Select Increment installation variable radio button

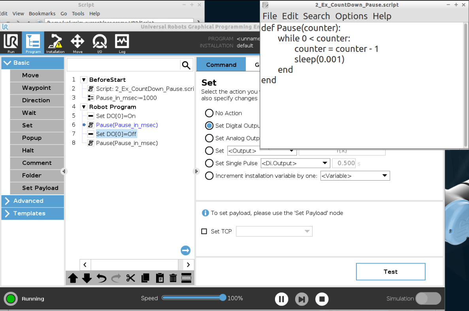pos(209,176)
